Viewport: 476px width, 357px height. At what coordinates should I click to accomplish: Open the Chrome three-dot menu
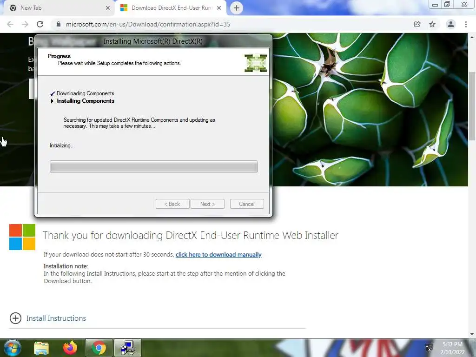(x=466, y=24)
